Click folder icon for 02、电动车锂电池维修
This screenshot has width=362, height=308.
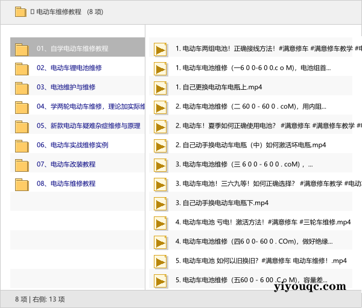(x=22, y=68)
